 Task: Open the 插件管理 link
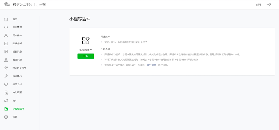point(152,65)
